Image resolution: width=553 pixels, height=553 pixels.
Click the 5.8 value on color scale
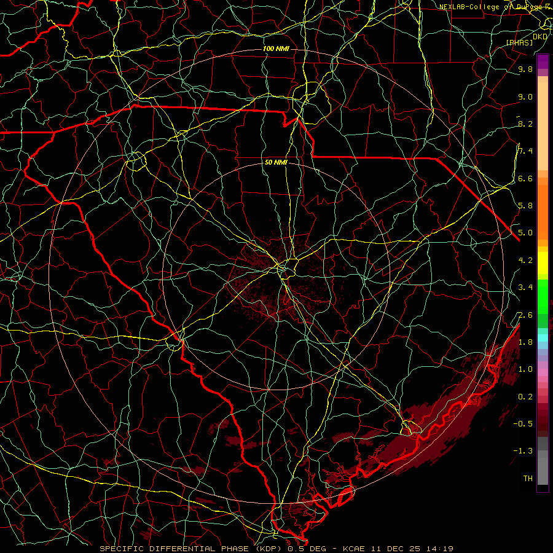(525, 206)
